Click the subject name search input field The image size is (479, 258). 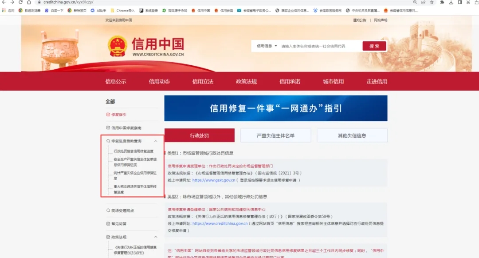[x=319, y=46]
